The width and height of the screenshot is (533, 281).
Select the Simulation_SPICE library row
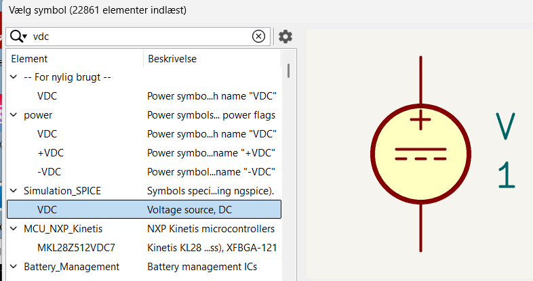[x=144, y=191]
